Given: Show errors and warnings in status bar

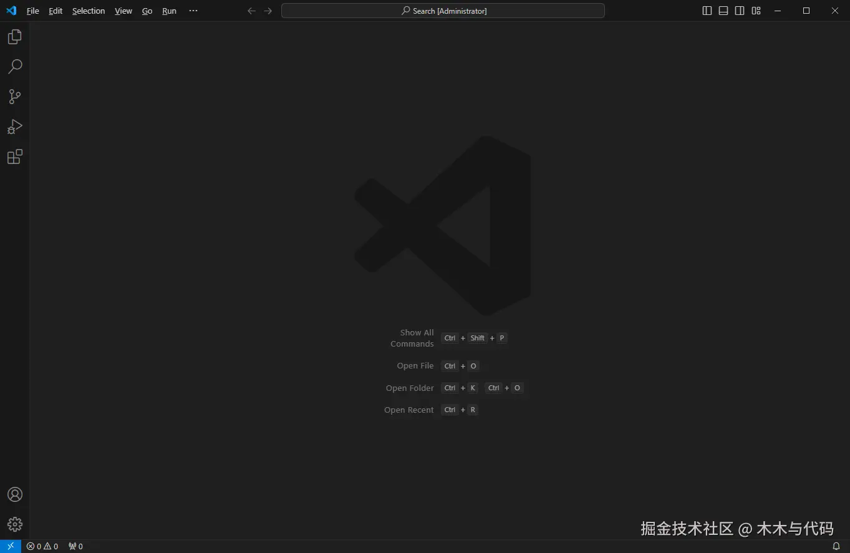Looking at the screenshot, I should click(x=42, y=546).
